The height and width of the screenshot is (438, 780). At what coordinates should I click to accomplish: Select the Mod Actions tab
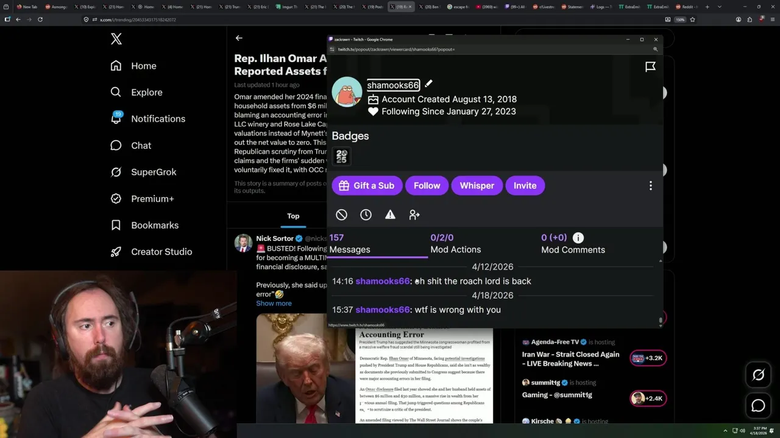pos(455,243)
